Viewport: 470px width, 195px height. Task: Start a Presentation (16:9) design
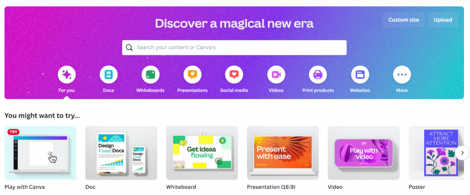283,153
